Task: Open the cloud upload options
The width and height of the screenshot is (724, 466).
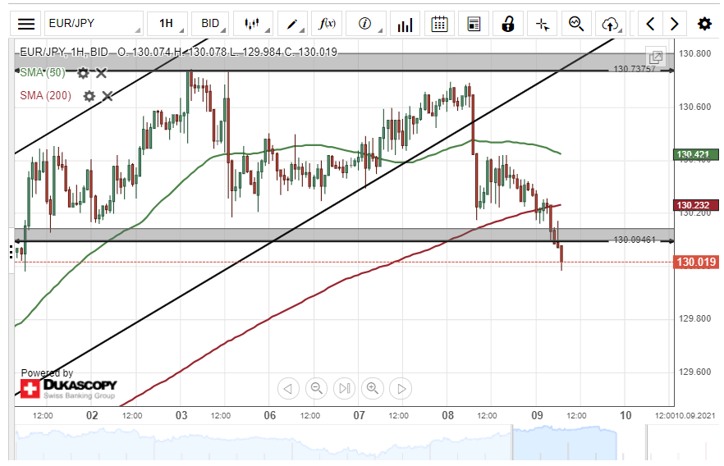Action: [611, 24]
